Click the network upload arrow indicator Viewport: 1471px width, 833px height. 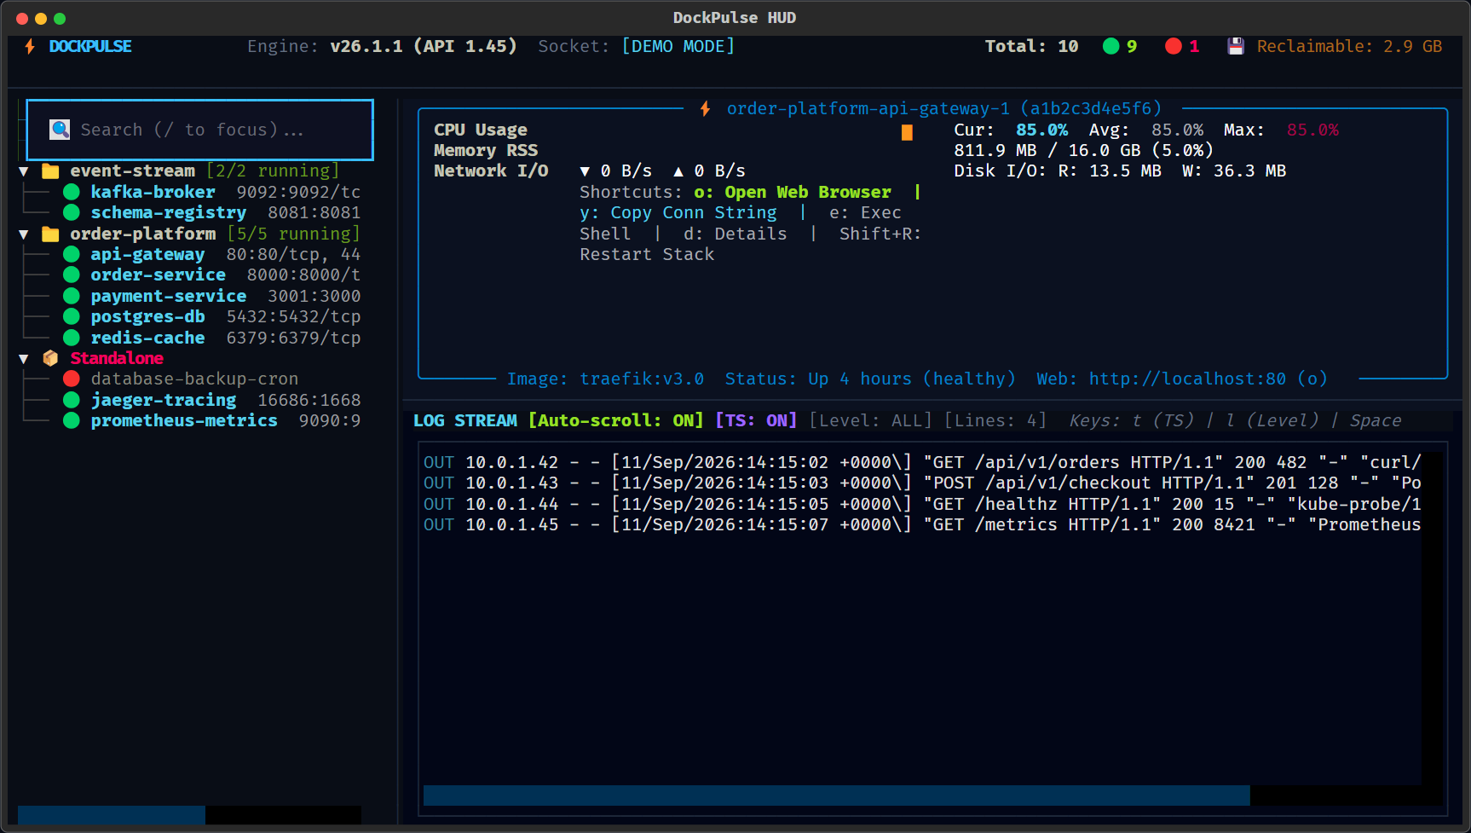pyautogui.click(x=678, y=171)
